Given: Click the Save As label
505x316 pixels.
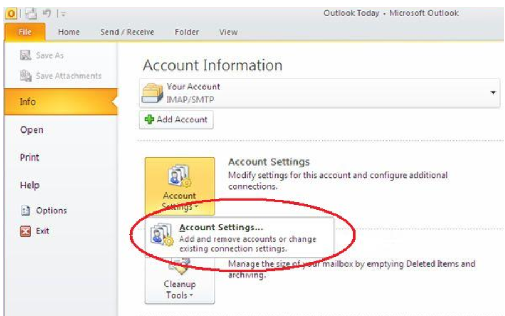Looking at the screenshot, I should [50, 55].
